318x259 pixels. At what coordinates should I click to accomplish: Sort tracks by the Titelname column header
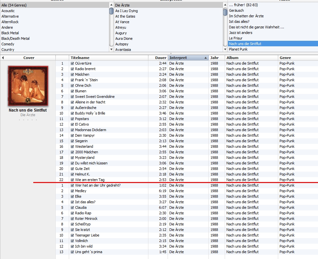[109, 58]
